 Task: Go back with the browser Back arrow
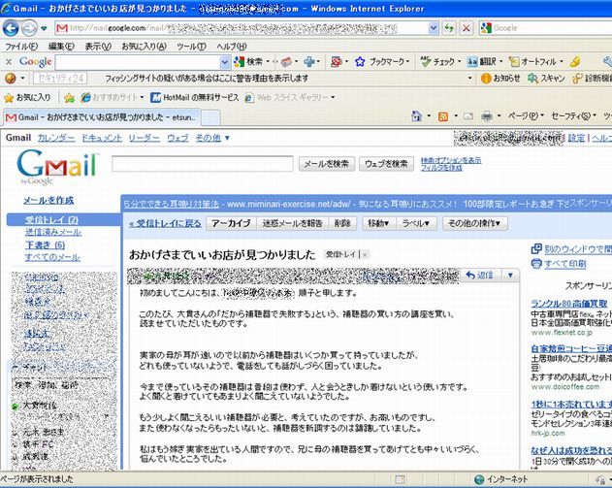[x=11, y=28]
